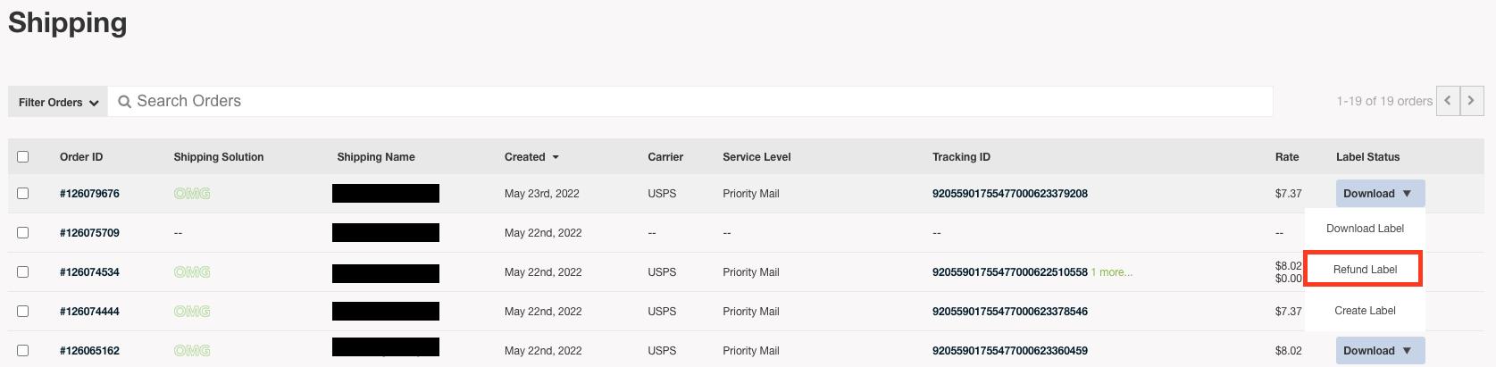Click the search magnifier icon
This screenshot has width=1496, height=367.
125,102
